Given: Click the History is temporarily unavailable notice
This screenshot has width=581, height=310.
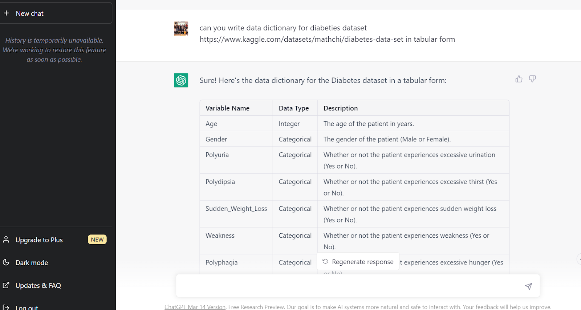Looking at the screenshot, I should tap(54, 50).
